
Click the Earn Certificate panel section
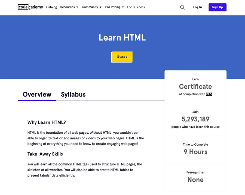[x=195, y=86]
